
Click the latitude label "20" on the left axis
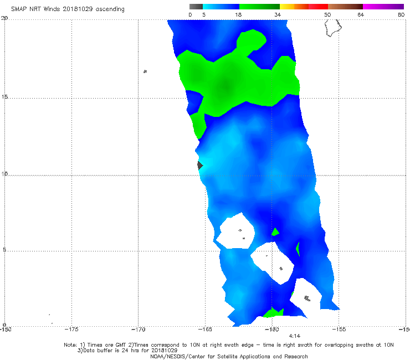coord(4,18)
